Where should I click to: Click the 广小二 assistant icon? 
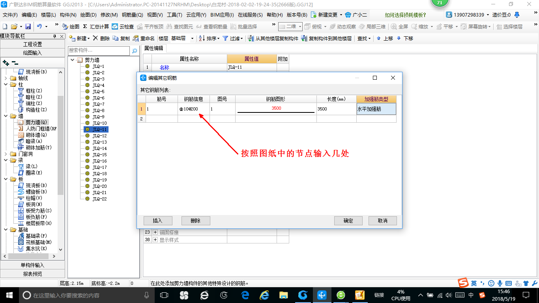tap(356, 15)
